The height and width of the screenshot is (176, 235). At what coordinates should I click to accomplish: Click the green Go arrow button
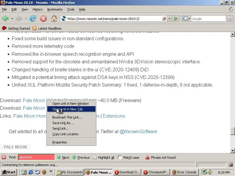tap(176, 19)
